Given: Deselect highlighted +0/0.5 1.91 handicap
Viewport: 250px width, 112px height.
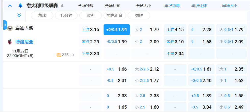Looking at the screenshot, I should pos(117,30).
